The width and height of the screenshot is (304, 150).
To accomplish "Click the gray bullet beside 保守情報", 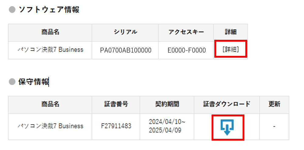I will point(12,82).
